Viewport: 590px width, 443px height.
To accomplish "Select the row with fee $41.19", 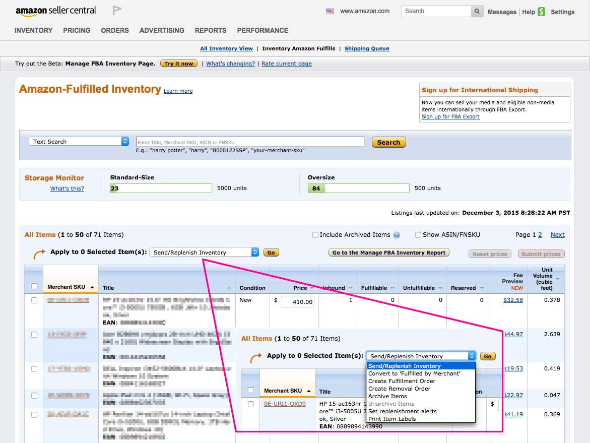I will (34, 415).
